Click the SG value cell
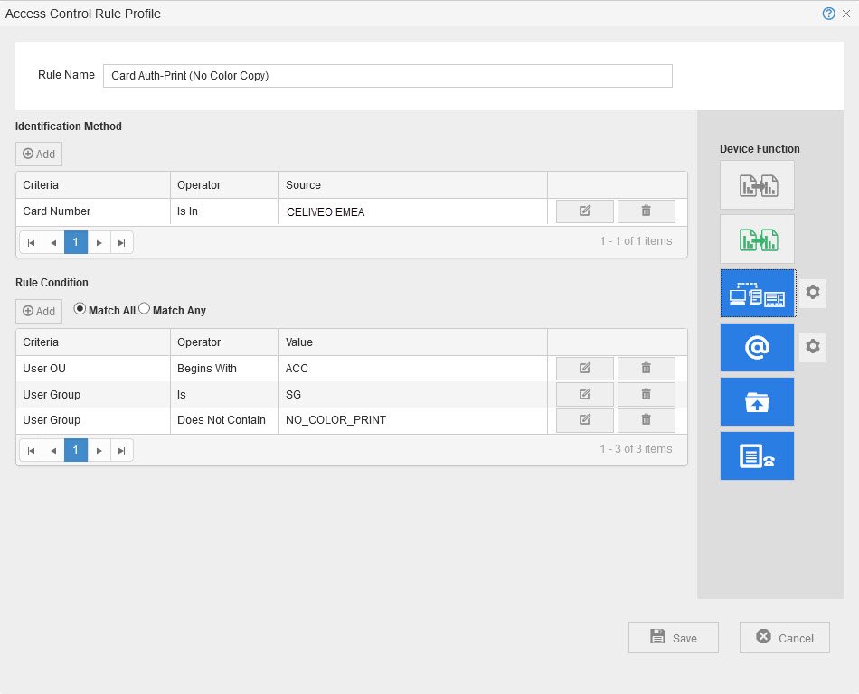 [413, 395]
